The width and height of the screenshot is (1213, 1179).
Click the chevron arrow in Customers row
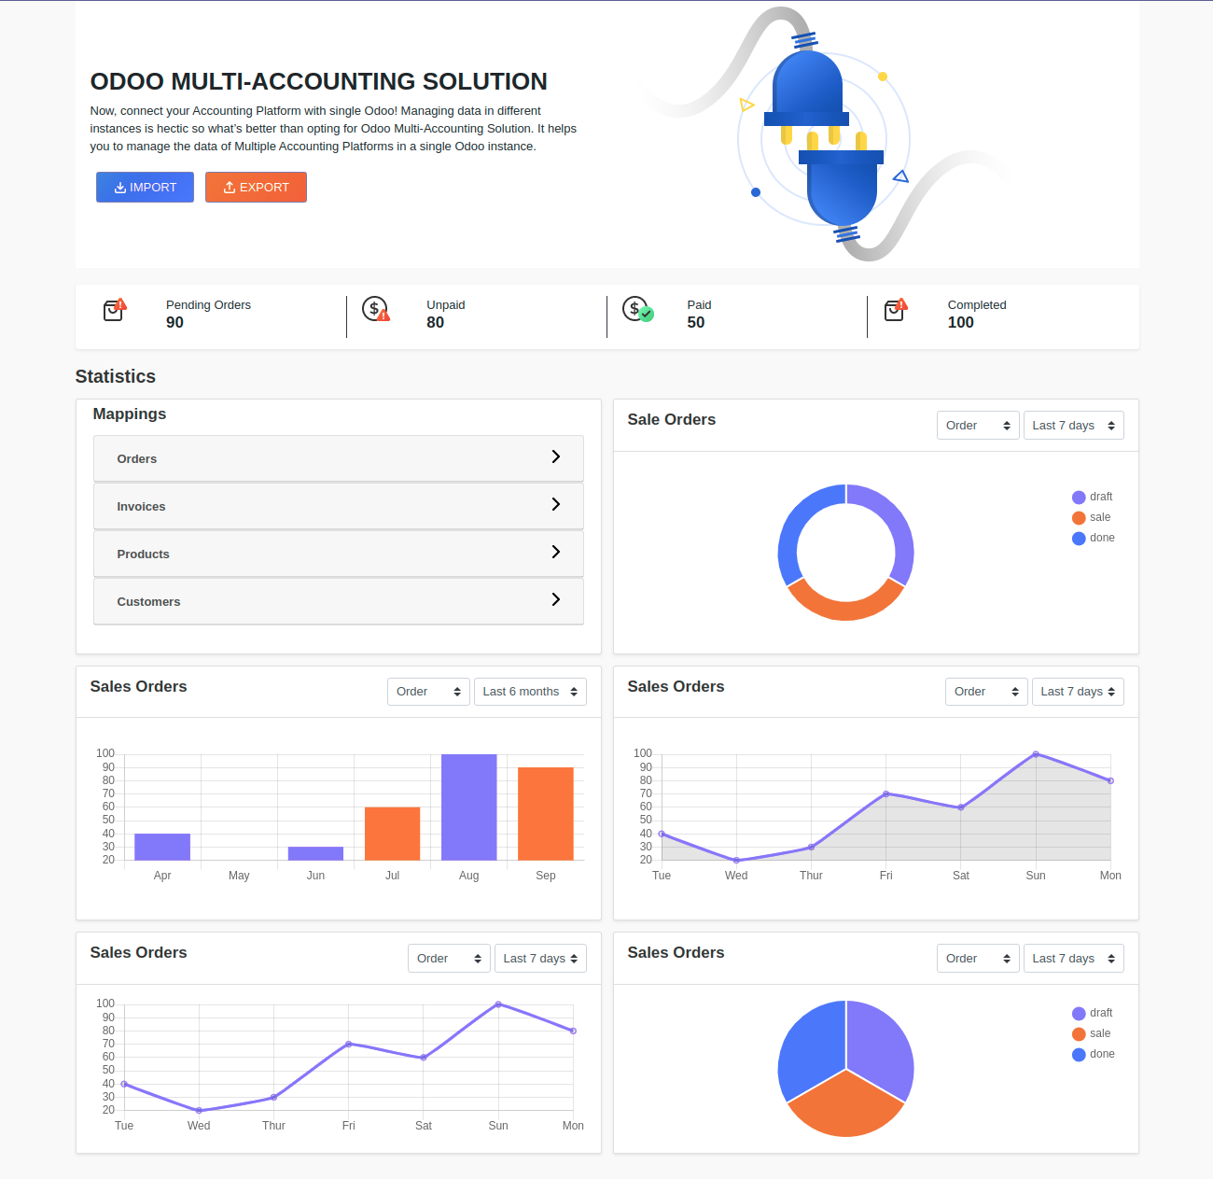click(x=555, y=599)
